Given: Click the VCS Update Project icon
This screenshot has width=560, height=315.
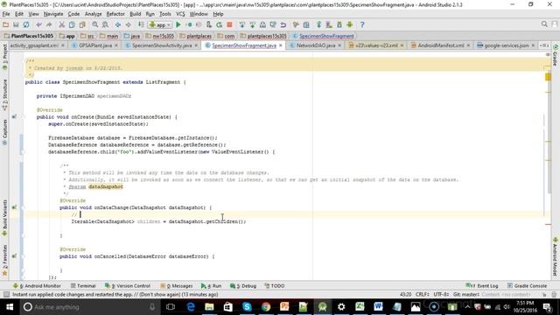Looking at the screenshot, I should tap(242, 24).
